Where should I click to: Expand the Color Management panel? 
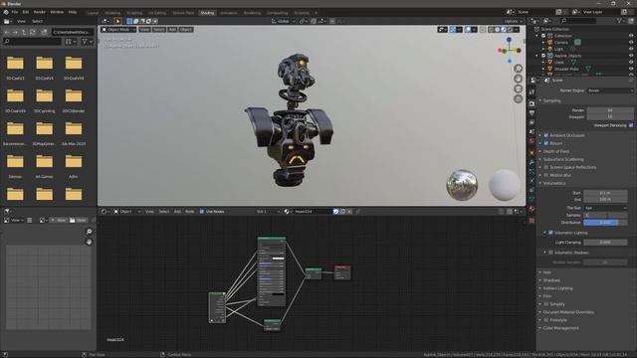[560, 328]
